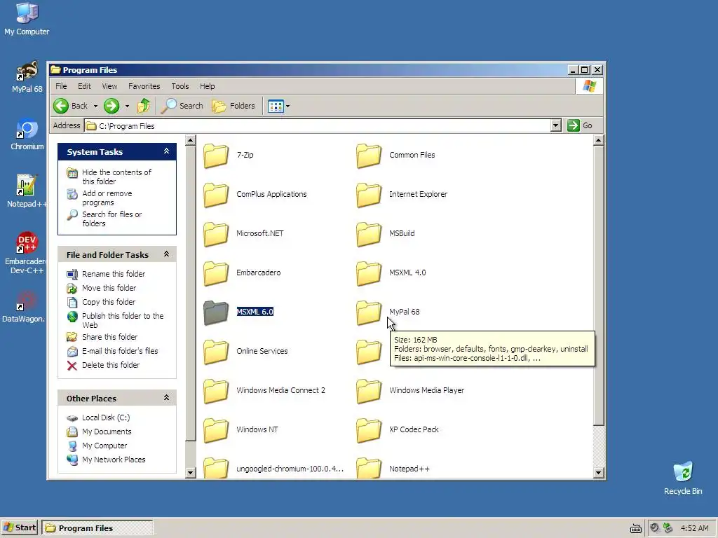Image resolution: width=718 pixels, height=538 pixels.
Task: Select the Online Services folder icon
Action: (216, 352)
